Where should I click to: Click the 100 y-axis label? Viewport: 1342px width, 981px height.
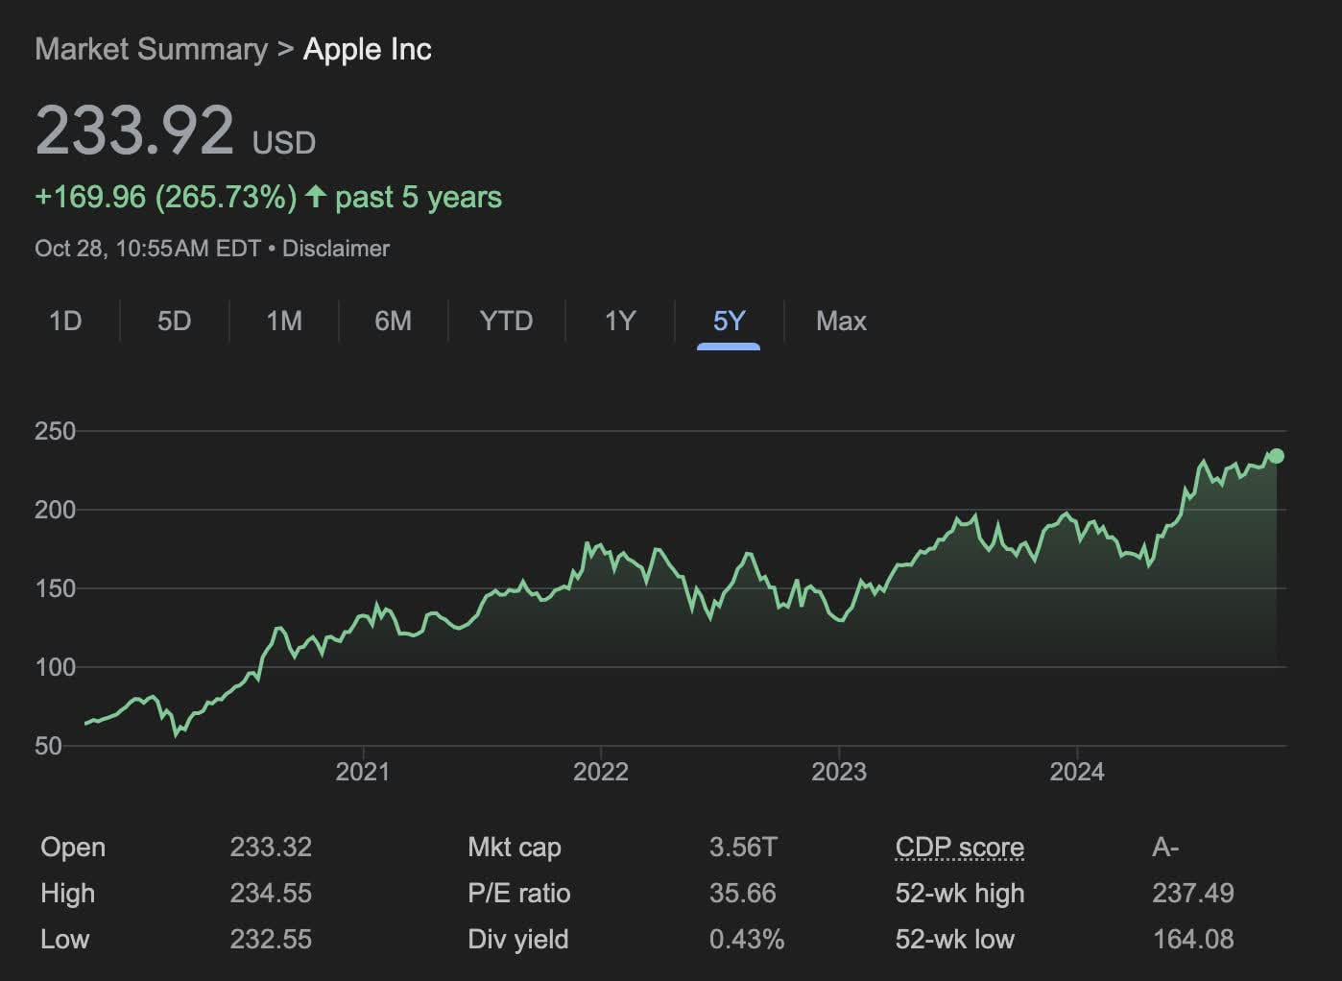pos(55,668)
